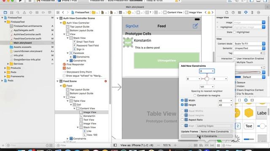
Task: Open the Align constraints button
Action: click(201, 145)
